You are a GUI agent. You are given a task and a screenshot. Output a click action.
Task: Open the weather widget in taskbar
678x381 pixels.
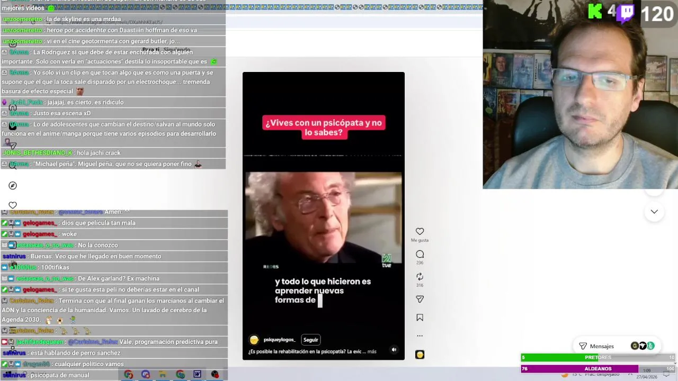click(x=591, y=375)
